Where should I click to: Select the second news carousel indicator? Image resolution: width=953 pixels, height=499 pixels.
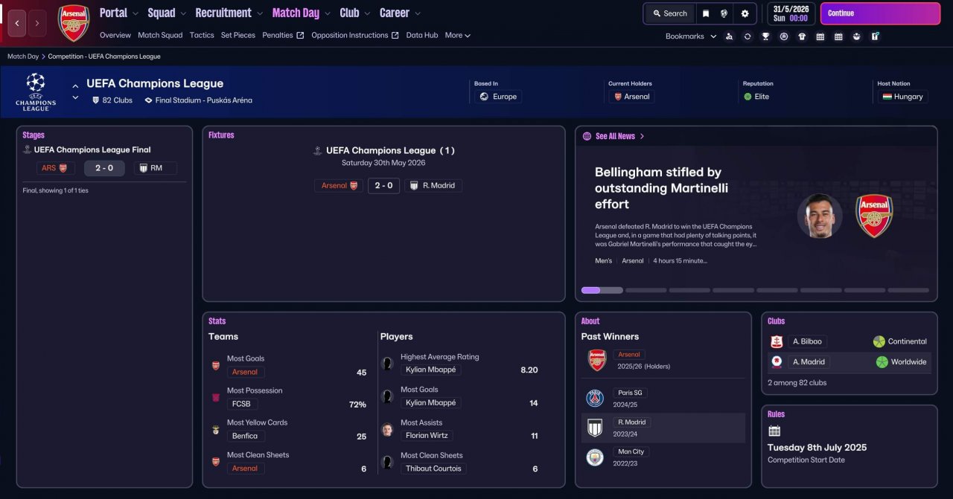point(646,290)
